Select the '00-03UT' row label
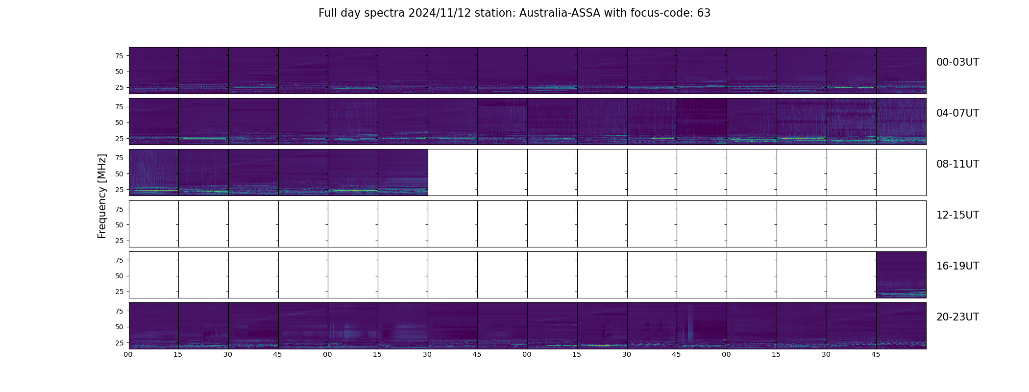Viewport: 1029px width, 392px height. 957,62
